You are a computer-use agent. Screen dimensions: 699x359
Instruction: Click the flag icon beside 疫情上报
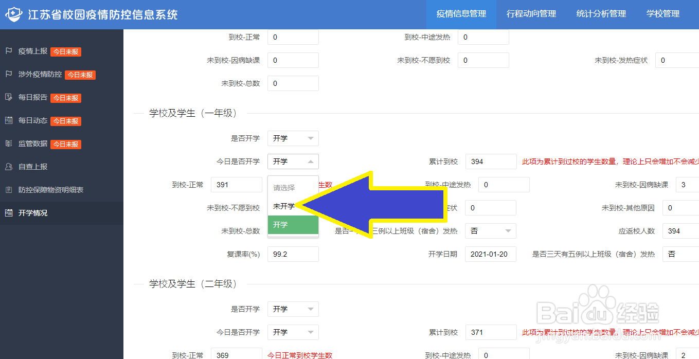coord(8,51)
